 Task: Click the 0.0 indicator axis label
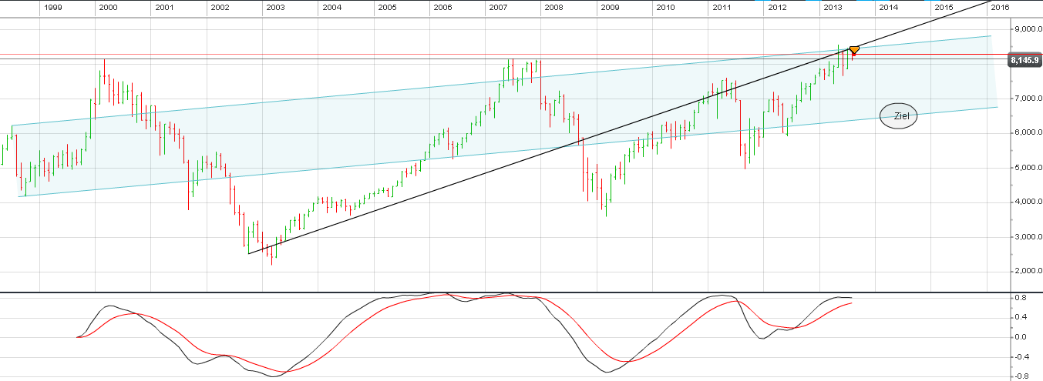(x=1021, y=337)
